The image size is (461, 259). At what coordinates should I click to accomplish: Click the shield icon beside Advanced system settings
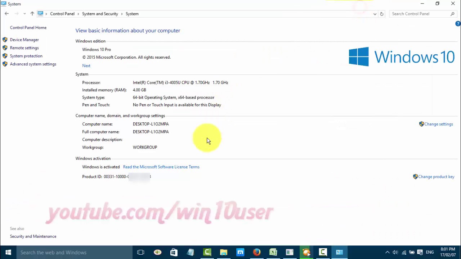pyautogui.click(x=5, y=64)
